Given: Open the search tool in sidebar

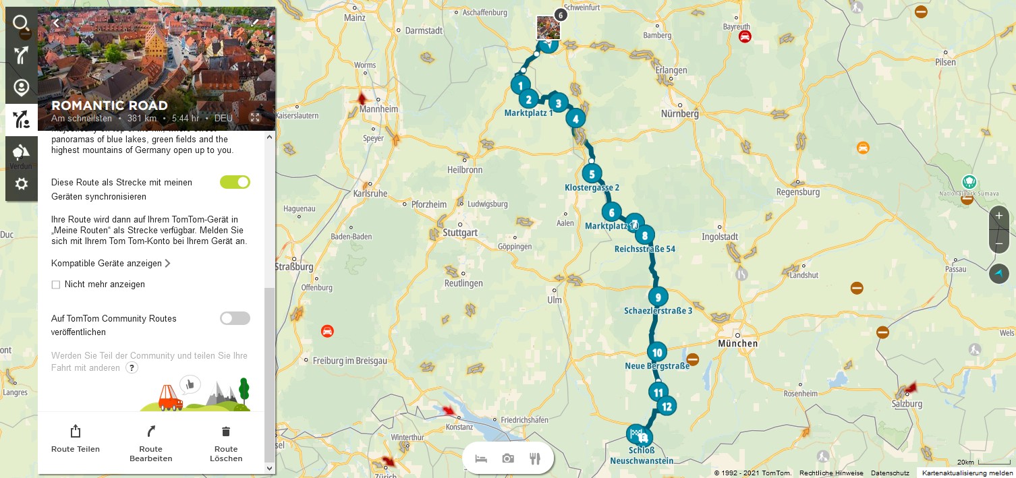Looking at the screenshot, I should 21,24.
